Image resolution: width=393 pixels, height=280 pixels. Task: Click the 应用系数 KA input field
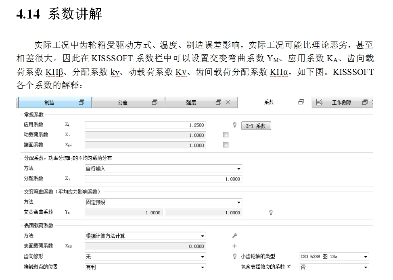pyautogui.click(x=145, y=125)
